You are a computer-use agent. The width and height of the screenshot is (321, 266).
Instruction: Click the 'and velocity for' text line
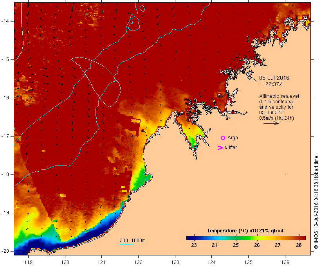click(x=276, y=107)
